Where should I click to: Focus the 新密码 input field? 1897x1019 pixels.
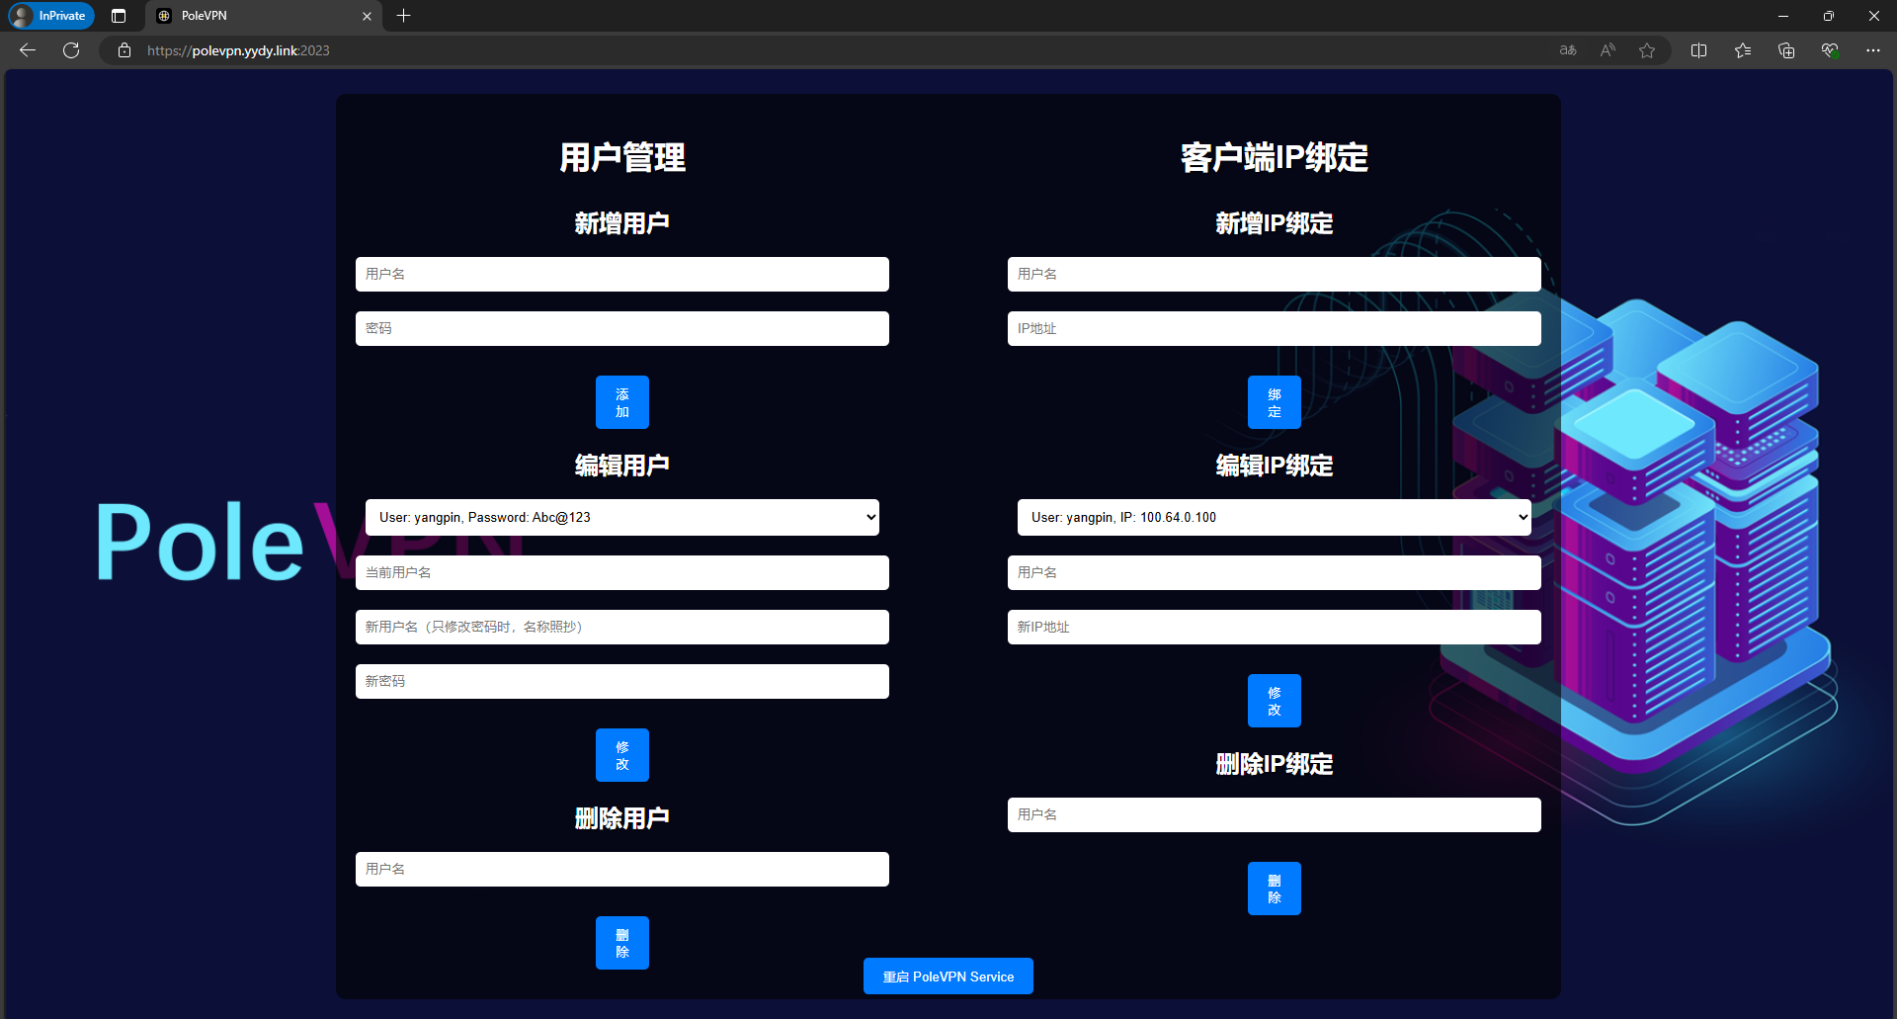click(622, 681)
